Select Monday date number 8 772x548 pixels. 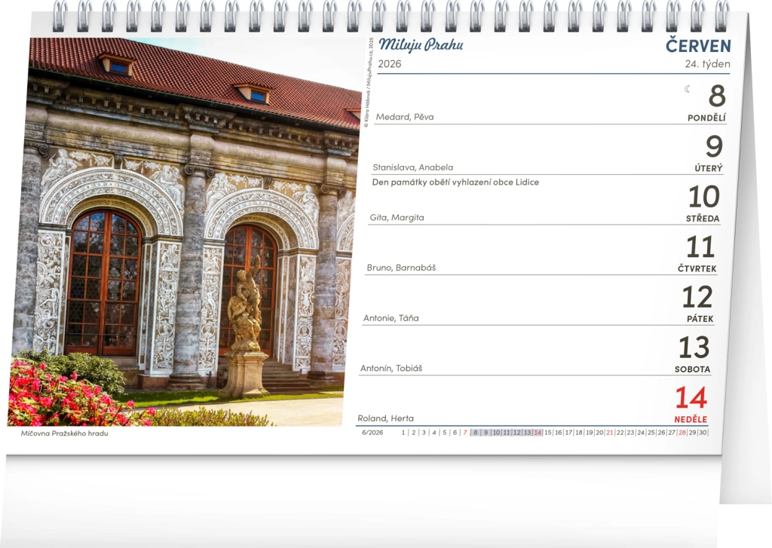pyautogui.click(x=716, y=96)
